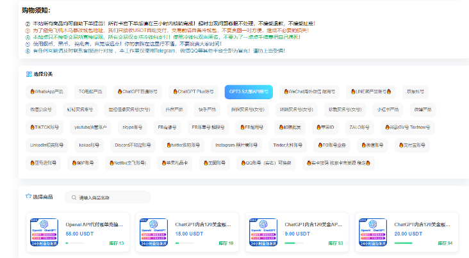Choose the ZALO accounts category
The image size is (469, 258).
[359, 127]
